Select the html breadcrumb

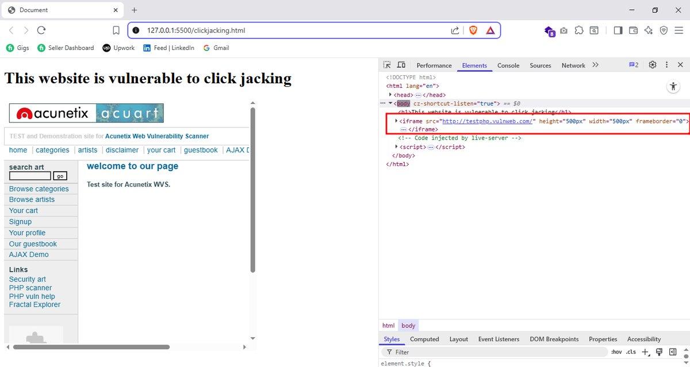pyautogui.click(x=389, y=326)
